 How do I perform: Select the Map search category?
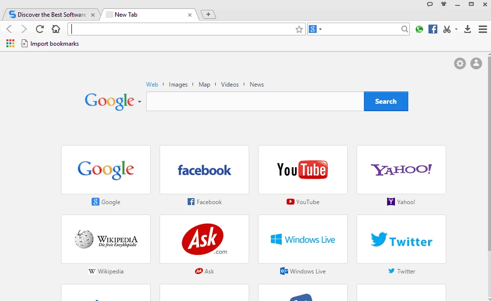coord(204,85)
